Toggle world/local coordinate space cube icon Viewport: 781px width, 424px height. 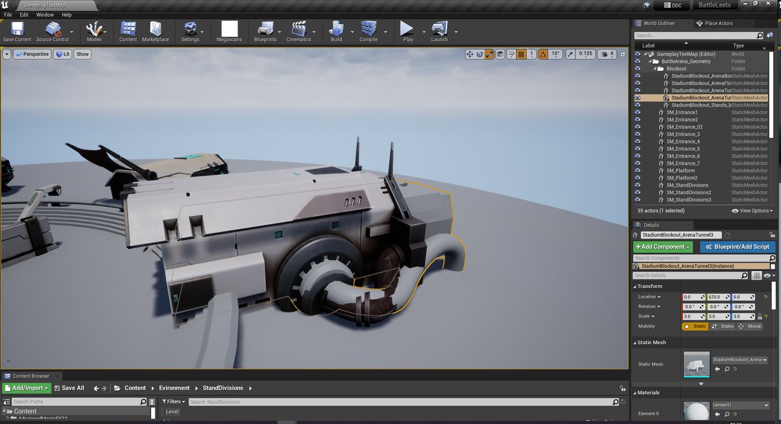[500, 54]
